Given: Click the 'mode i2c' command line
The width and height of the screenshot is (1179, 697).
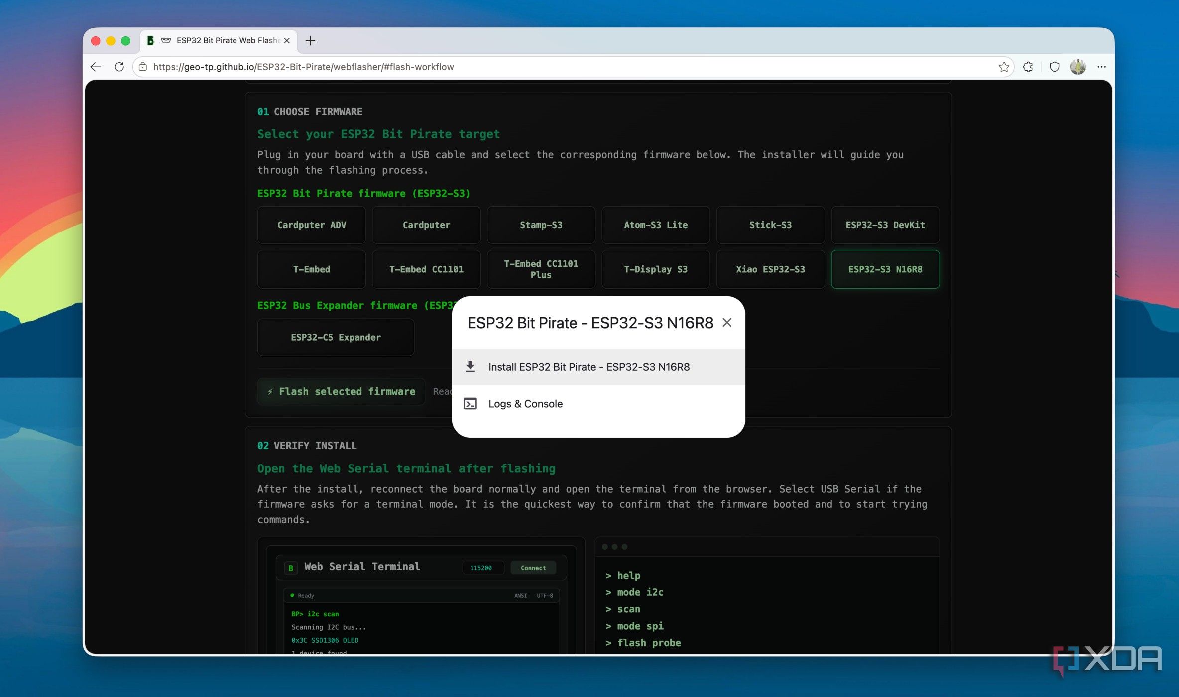Looking at the screenshot, I should (635, 592).
